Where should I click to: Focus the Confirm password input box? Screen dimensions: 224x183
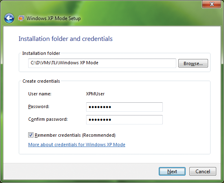pos(124,120)
